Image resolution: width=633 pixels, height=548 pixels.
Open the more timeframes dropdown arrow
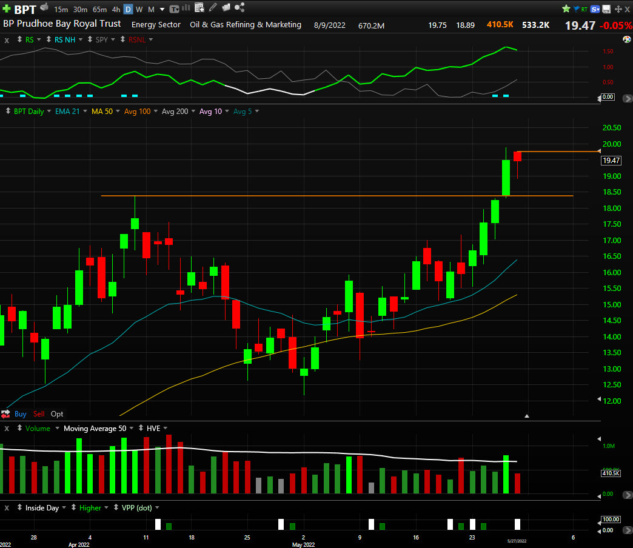[x=162, y=9]
